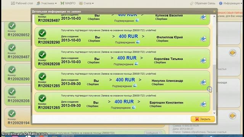The width and height of the screenshot is (244, 137).
Task: Click recipient name Бартошик Константин
Action: (x=166, y=103)
